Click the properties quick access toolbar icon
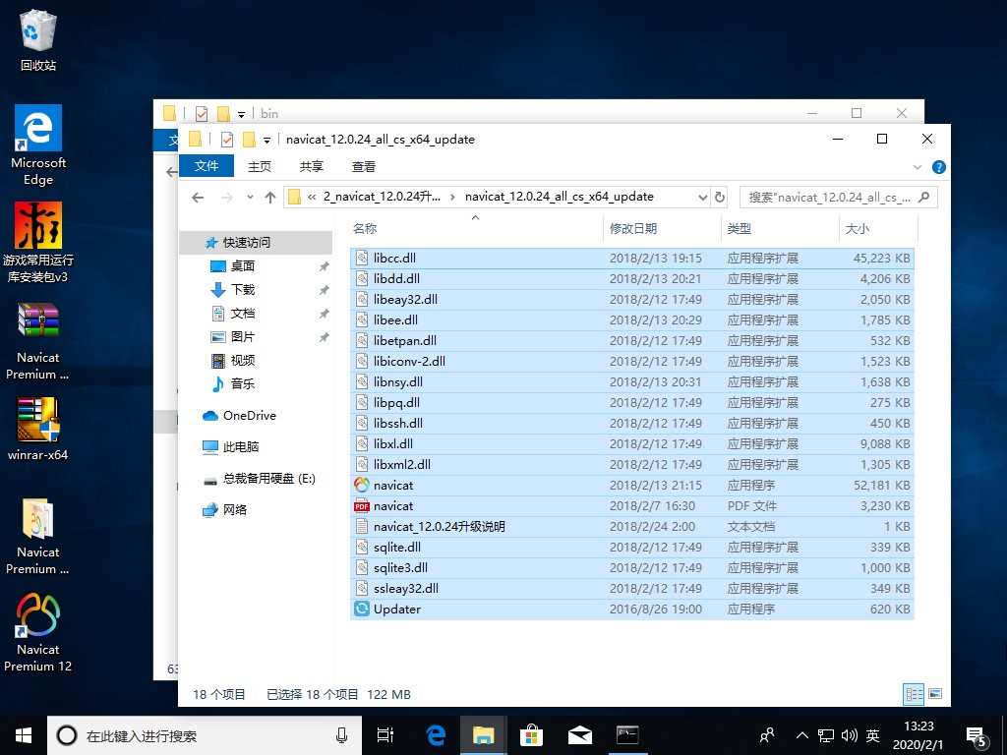Image resolution: width=1007 pixels, height=755 pixels. click(x=227, y=140)
